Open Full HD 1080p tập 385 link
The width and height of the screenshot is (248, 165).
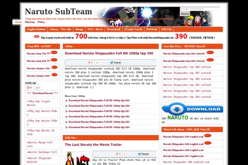(x=99, y=122)
